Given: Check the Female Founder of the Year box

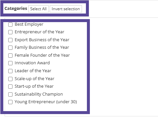Looking at the screenshot, I should 11,55.
